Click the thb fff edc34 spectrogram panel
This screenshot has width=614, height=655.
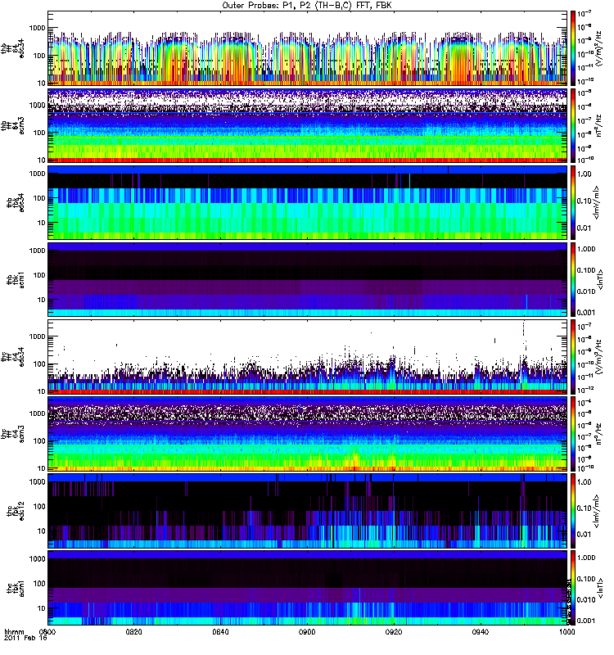(x=307, y=47)
